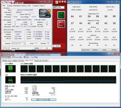Image resolution: width=121 pixels, height=108 pixels.
Task: Click the Task Manager title bar icon
Action: click(2, 54)
